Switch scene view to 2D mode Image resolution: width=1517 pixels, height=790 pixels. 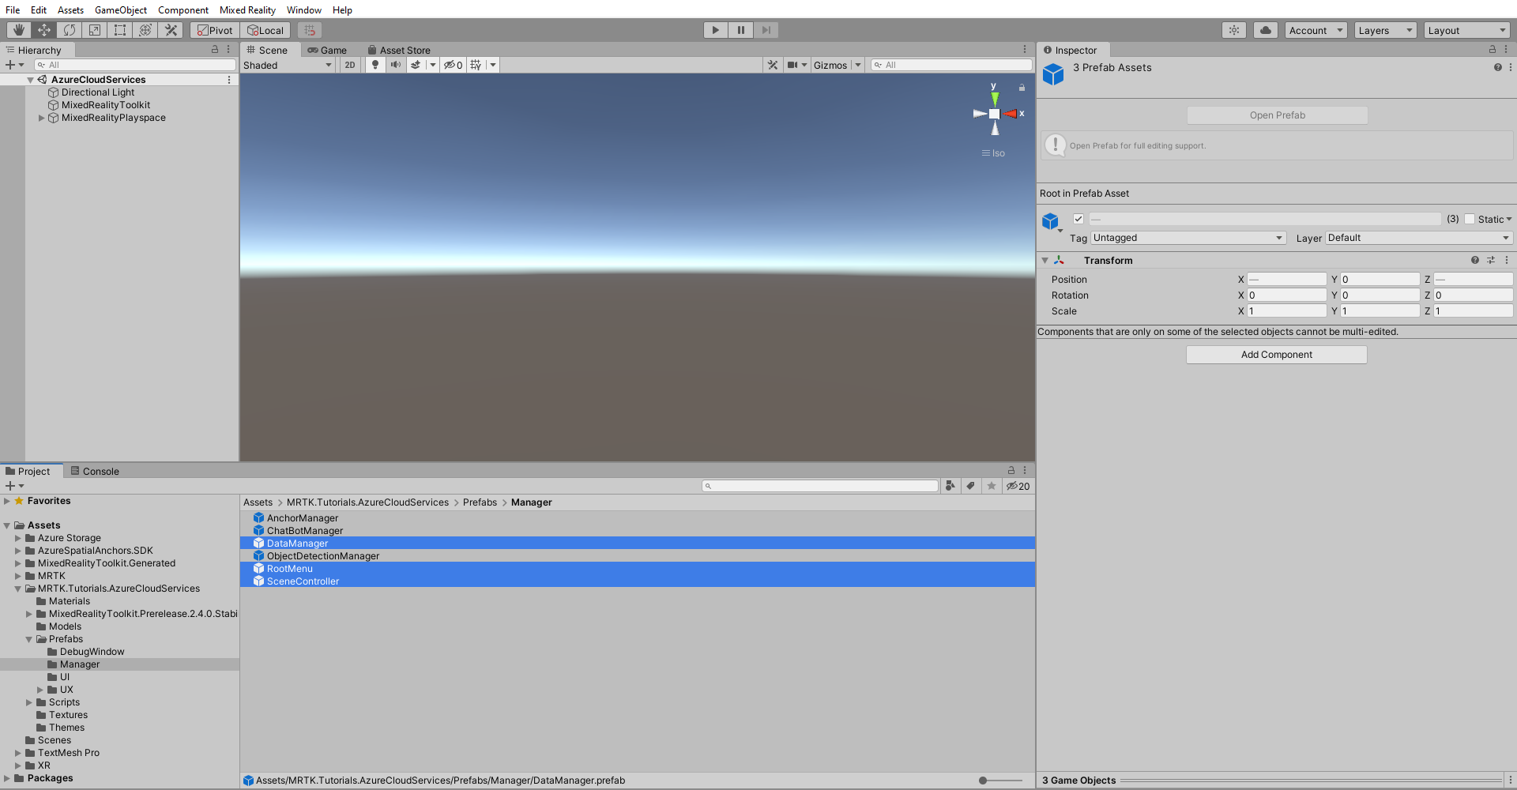(x=349, y=65)
